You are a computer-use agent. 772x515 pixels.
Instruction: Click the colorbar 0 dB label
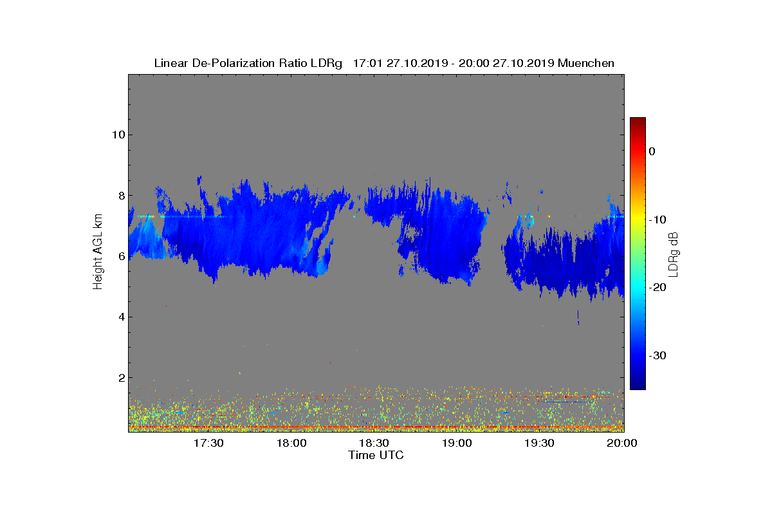(x=652, y=151)
